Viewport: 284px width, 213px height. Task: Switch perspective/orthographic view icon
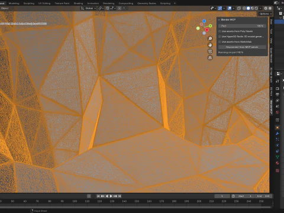[x=210, y=58]
